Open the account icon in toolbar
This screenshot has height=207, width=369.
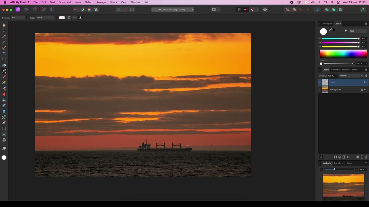363,9
